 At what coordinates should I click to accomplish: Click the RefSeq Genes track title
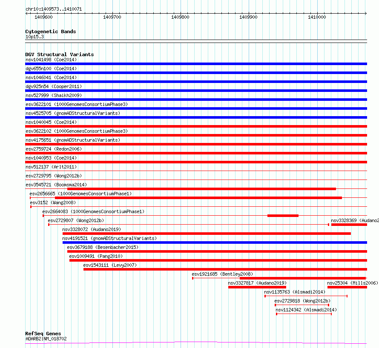(x=43, y=334)
